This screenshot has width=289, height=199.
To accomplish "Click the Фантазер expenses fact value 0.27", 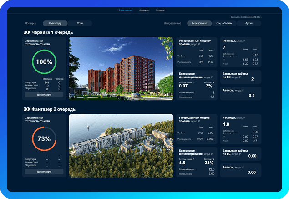I will (255, 137).
